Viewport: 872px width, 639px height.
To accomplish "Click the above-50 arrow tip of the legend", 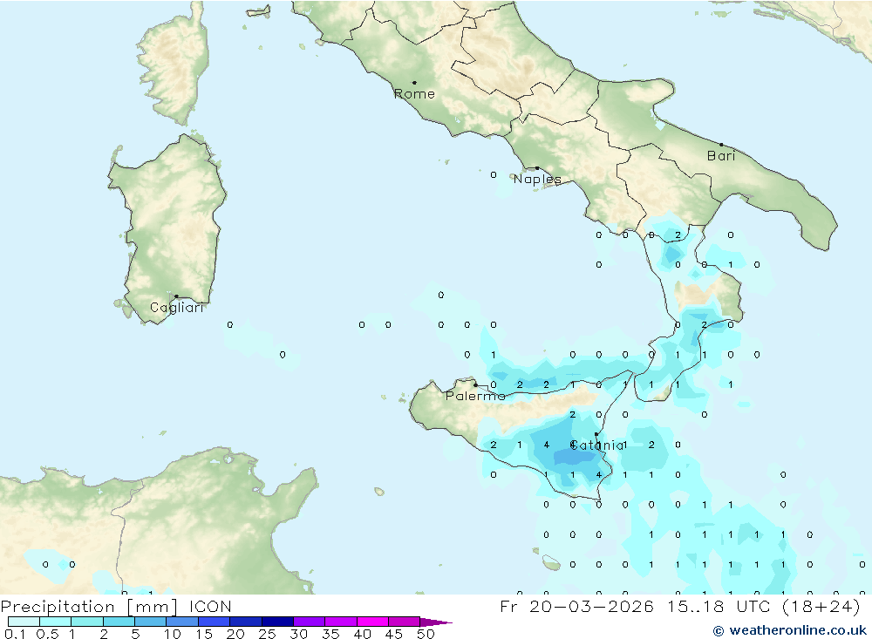I will pyautogui.click(x=437, y=622).
